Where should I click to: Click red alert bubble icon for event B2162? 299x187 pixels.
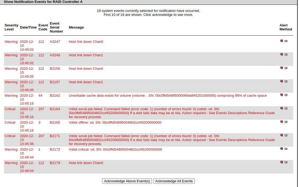coord(282,95)
